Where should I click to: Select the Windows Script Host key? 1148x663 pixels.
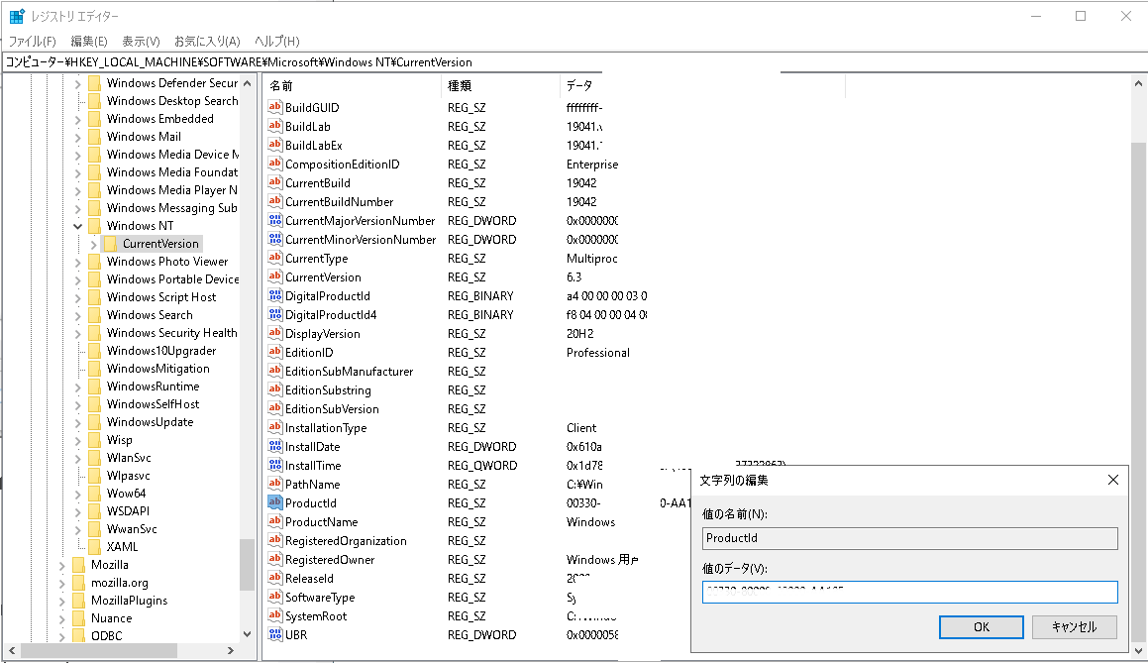click(x=161, y=297)
